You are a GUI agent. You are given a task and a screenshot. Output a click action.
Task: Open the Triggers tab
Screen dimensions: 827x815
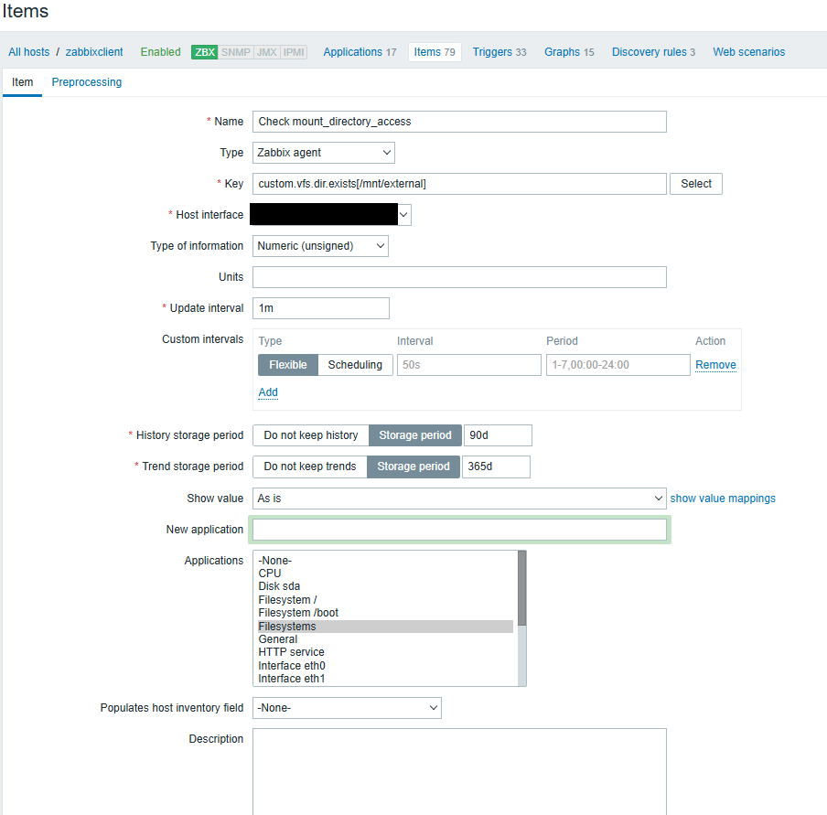[x=499, y=52]
